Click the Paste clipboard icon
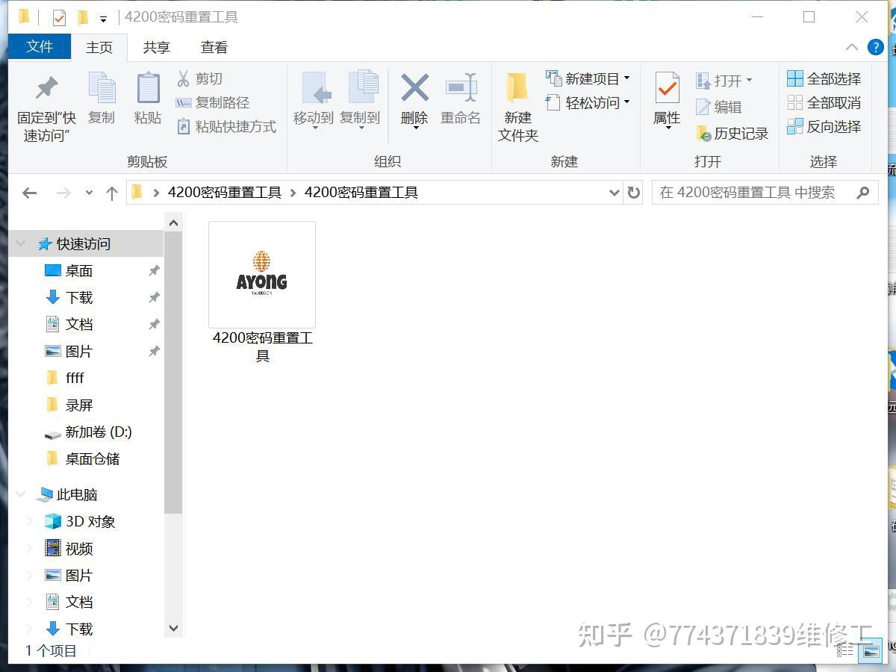 click(x=148, y=90)
